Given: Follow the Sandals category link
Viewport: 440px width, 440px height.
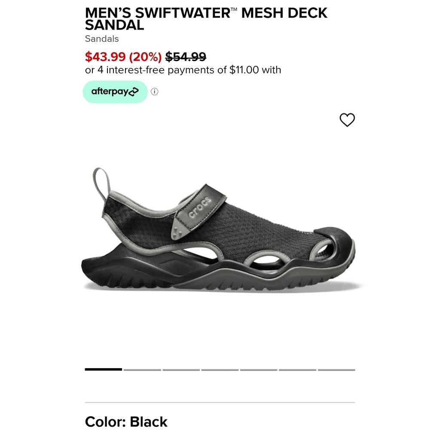Looking at the screenshot, I should pyautogui.click(x=102, y=39).
